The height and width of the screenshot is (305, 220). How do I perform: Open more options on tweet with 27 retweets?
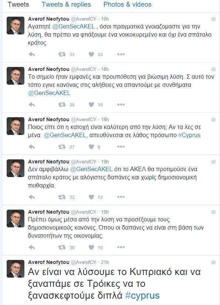click(121, 147)
